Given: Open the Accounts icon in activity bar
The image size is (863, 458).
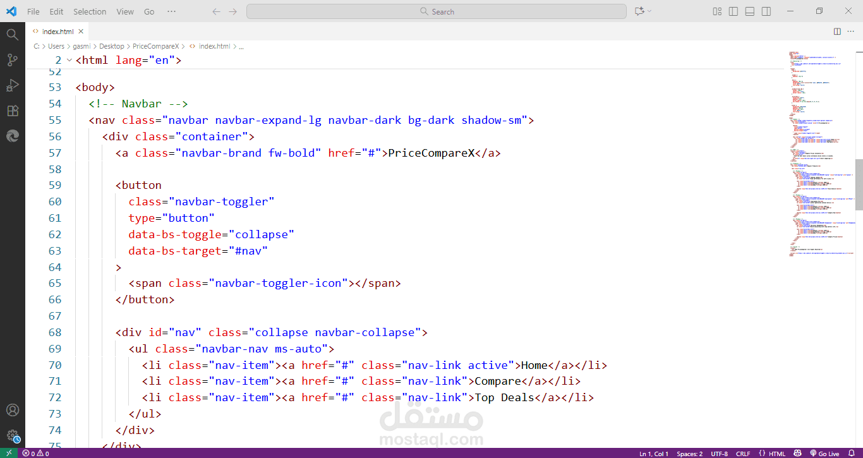Looking at the screenshot, I should coord(12,411).
